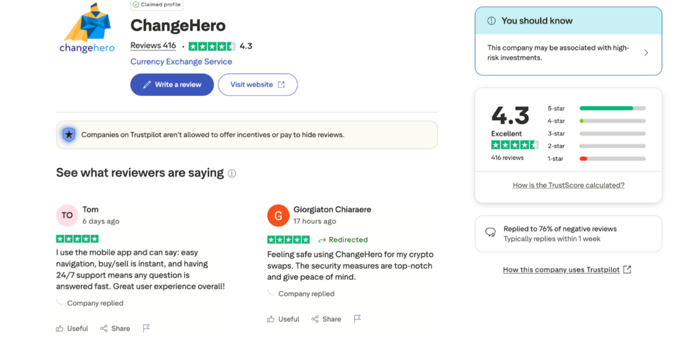Open the Reviews 416 link

pos(153,46)
